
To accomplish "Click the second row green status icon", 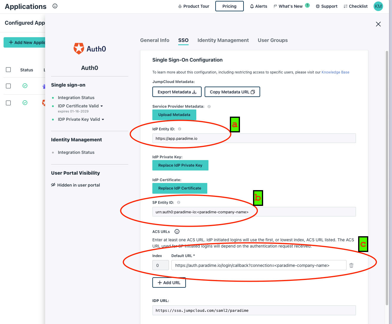I will pos(25,103).
